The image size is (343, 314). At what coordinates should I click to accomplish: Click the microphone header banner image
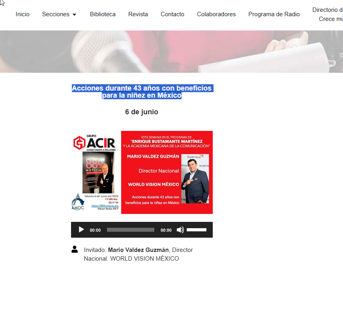pyautogui.click(x=171, y=51)
